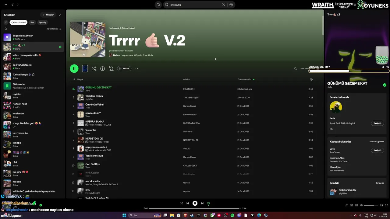Expand the library panel to full width
The width and height of the screenshot is (390, 219).
tap(60, 15)
